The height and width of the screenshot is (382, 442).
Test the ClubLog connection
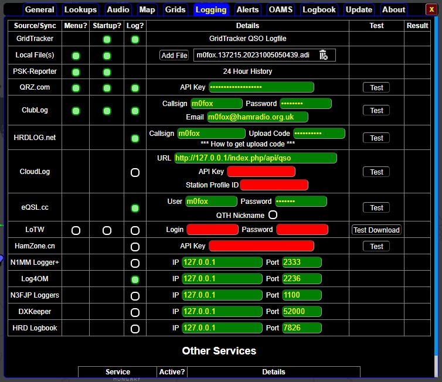point(376,110)
